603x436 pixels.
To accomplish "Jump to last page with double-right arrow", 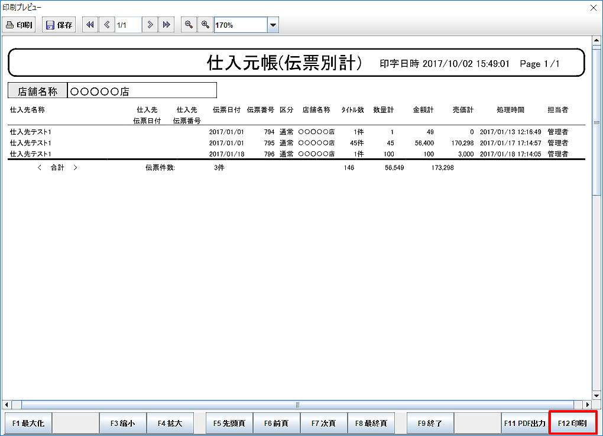I will (167, 25).
